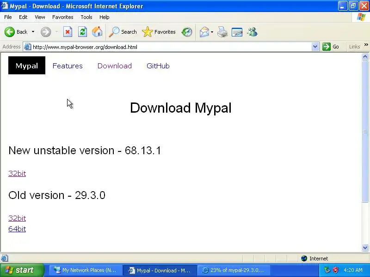Switch to Mypal - Download taskbar button
This screenshot has height=277, width=370.
pos(160,270)
